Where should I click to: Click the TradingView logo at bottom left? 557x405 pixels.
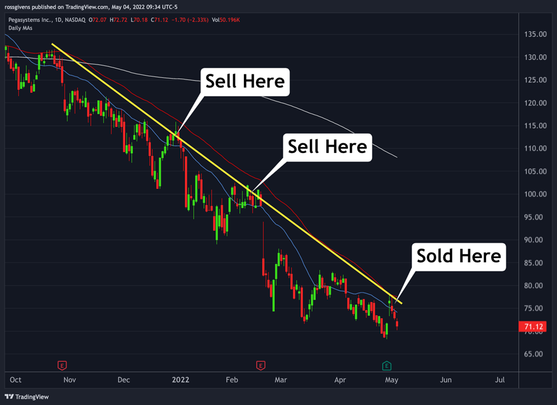click(27, 397)
